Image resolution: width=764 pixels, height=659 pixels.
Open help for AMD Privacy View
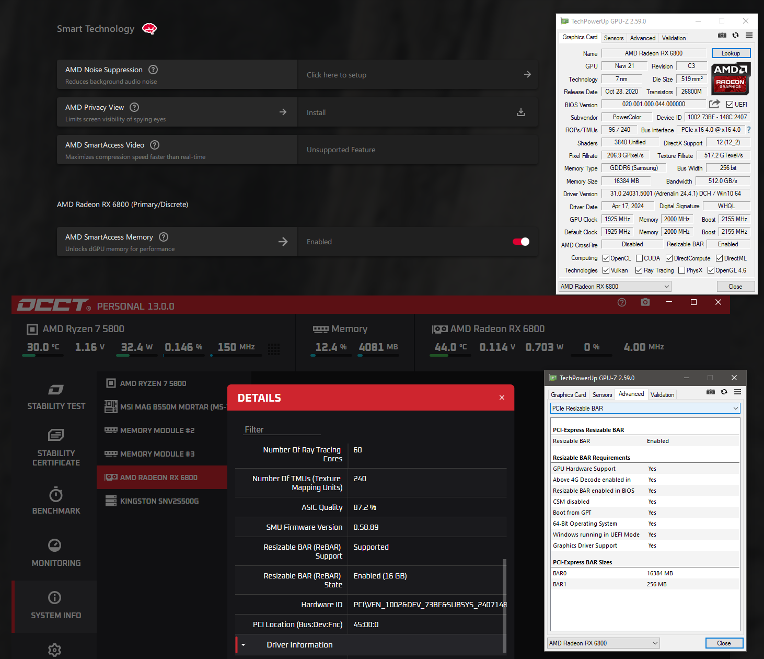[x=134, y=107]
